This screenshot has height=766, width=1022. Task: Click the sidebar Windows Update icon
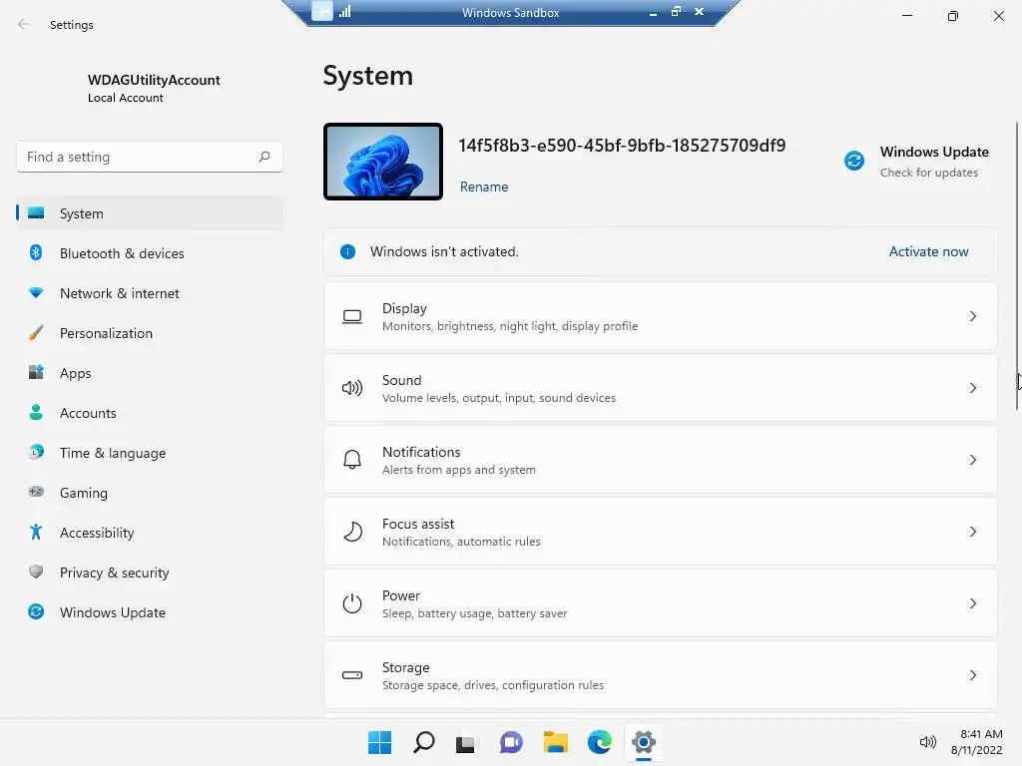point(36,611)
